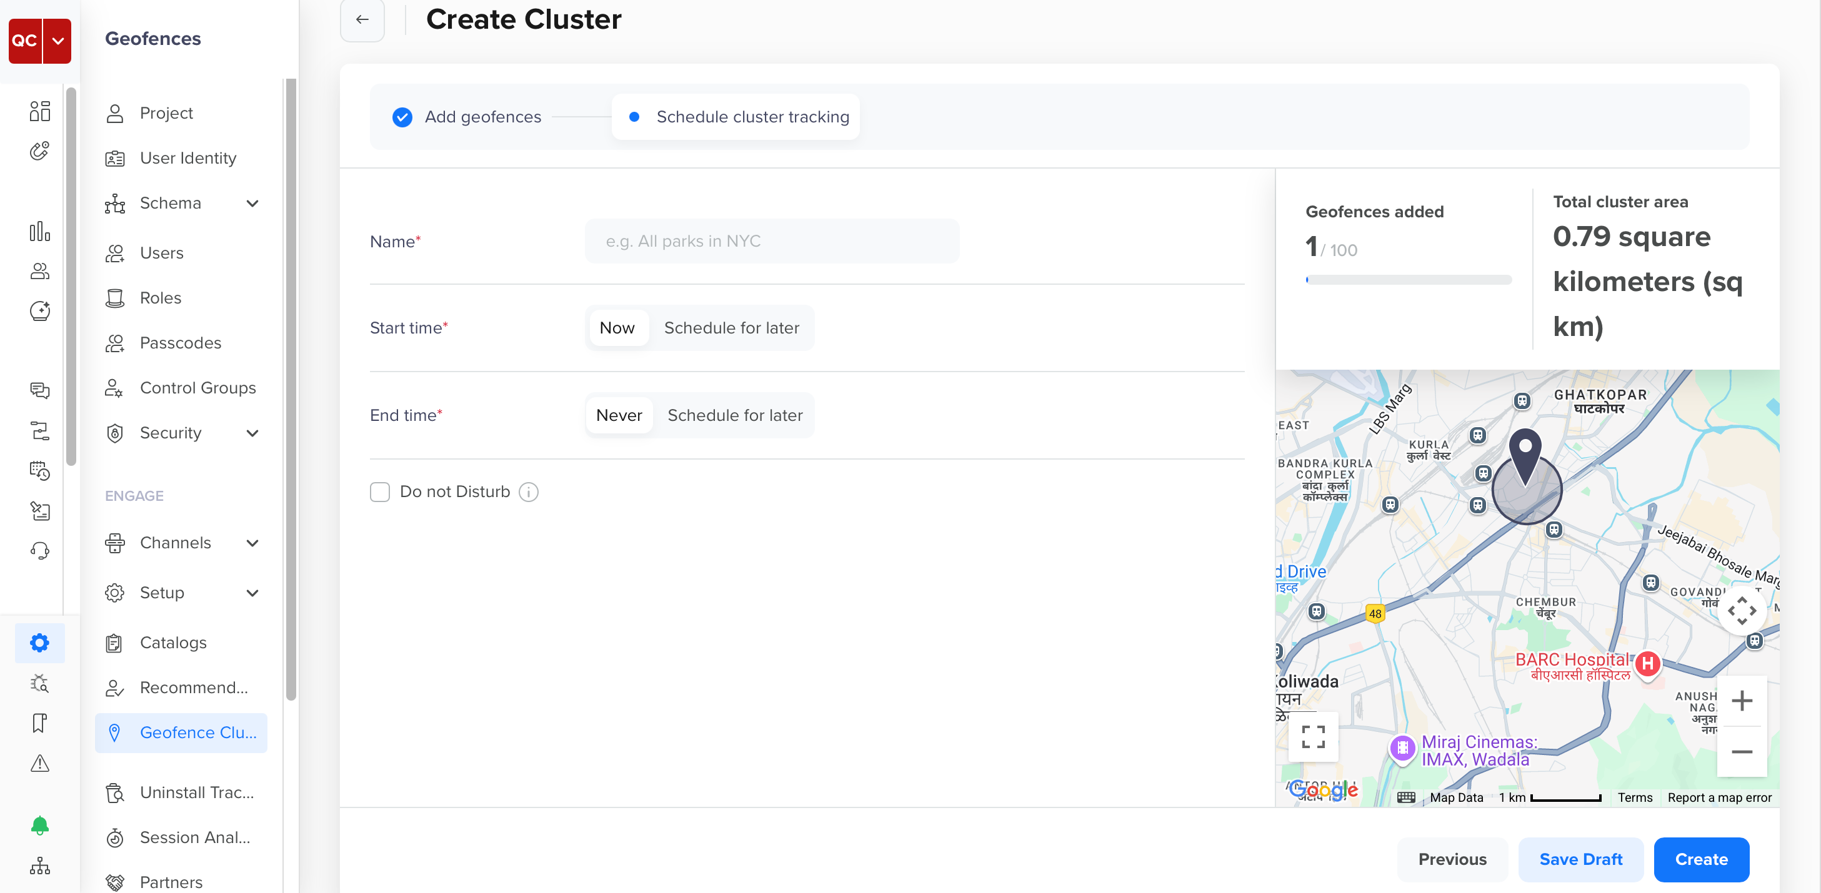Go back to the Add geofences step
The height and width of the screenshot is (893, 1821).
(x=483, y=117)
